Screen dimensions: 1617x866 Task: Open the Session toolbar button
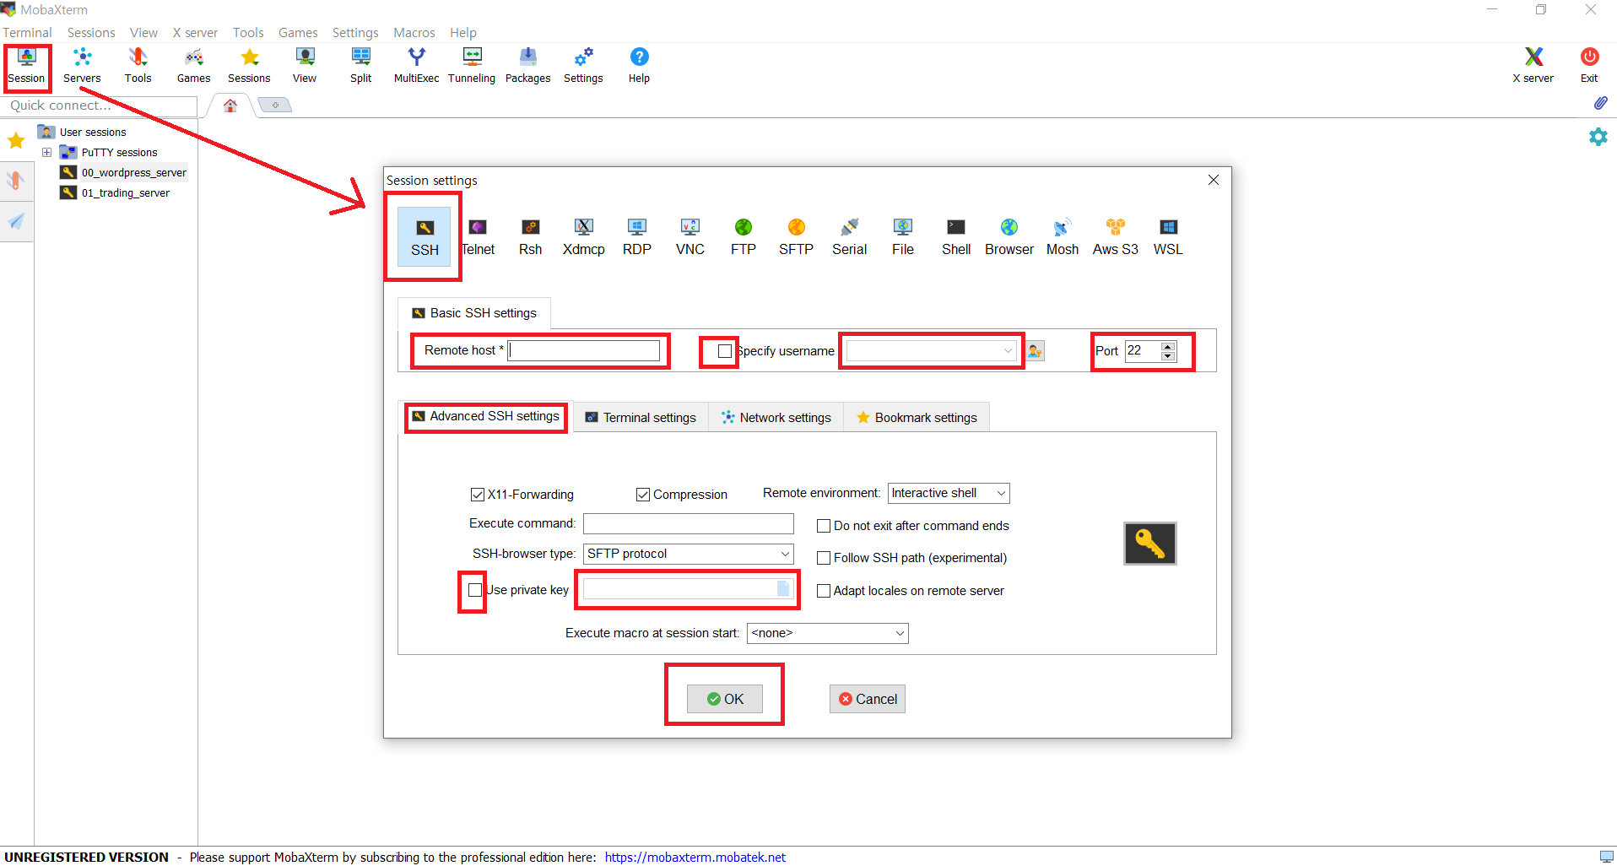[26, 66]
